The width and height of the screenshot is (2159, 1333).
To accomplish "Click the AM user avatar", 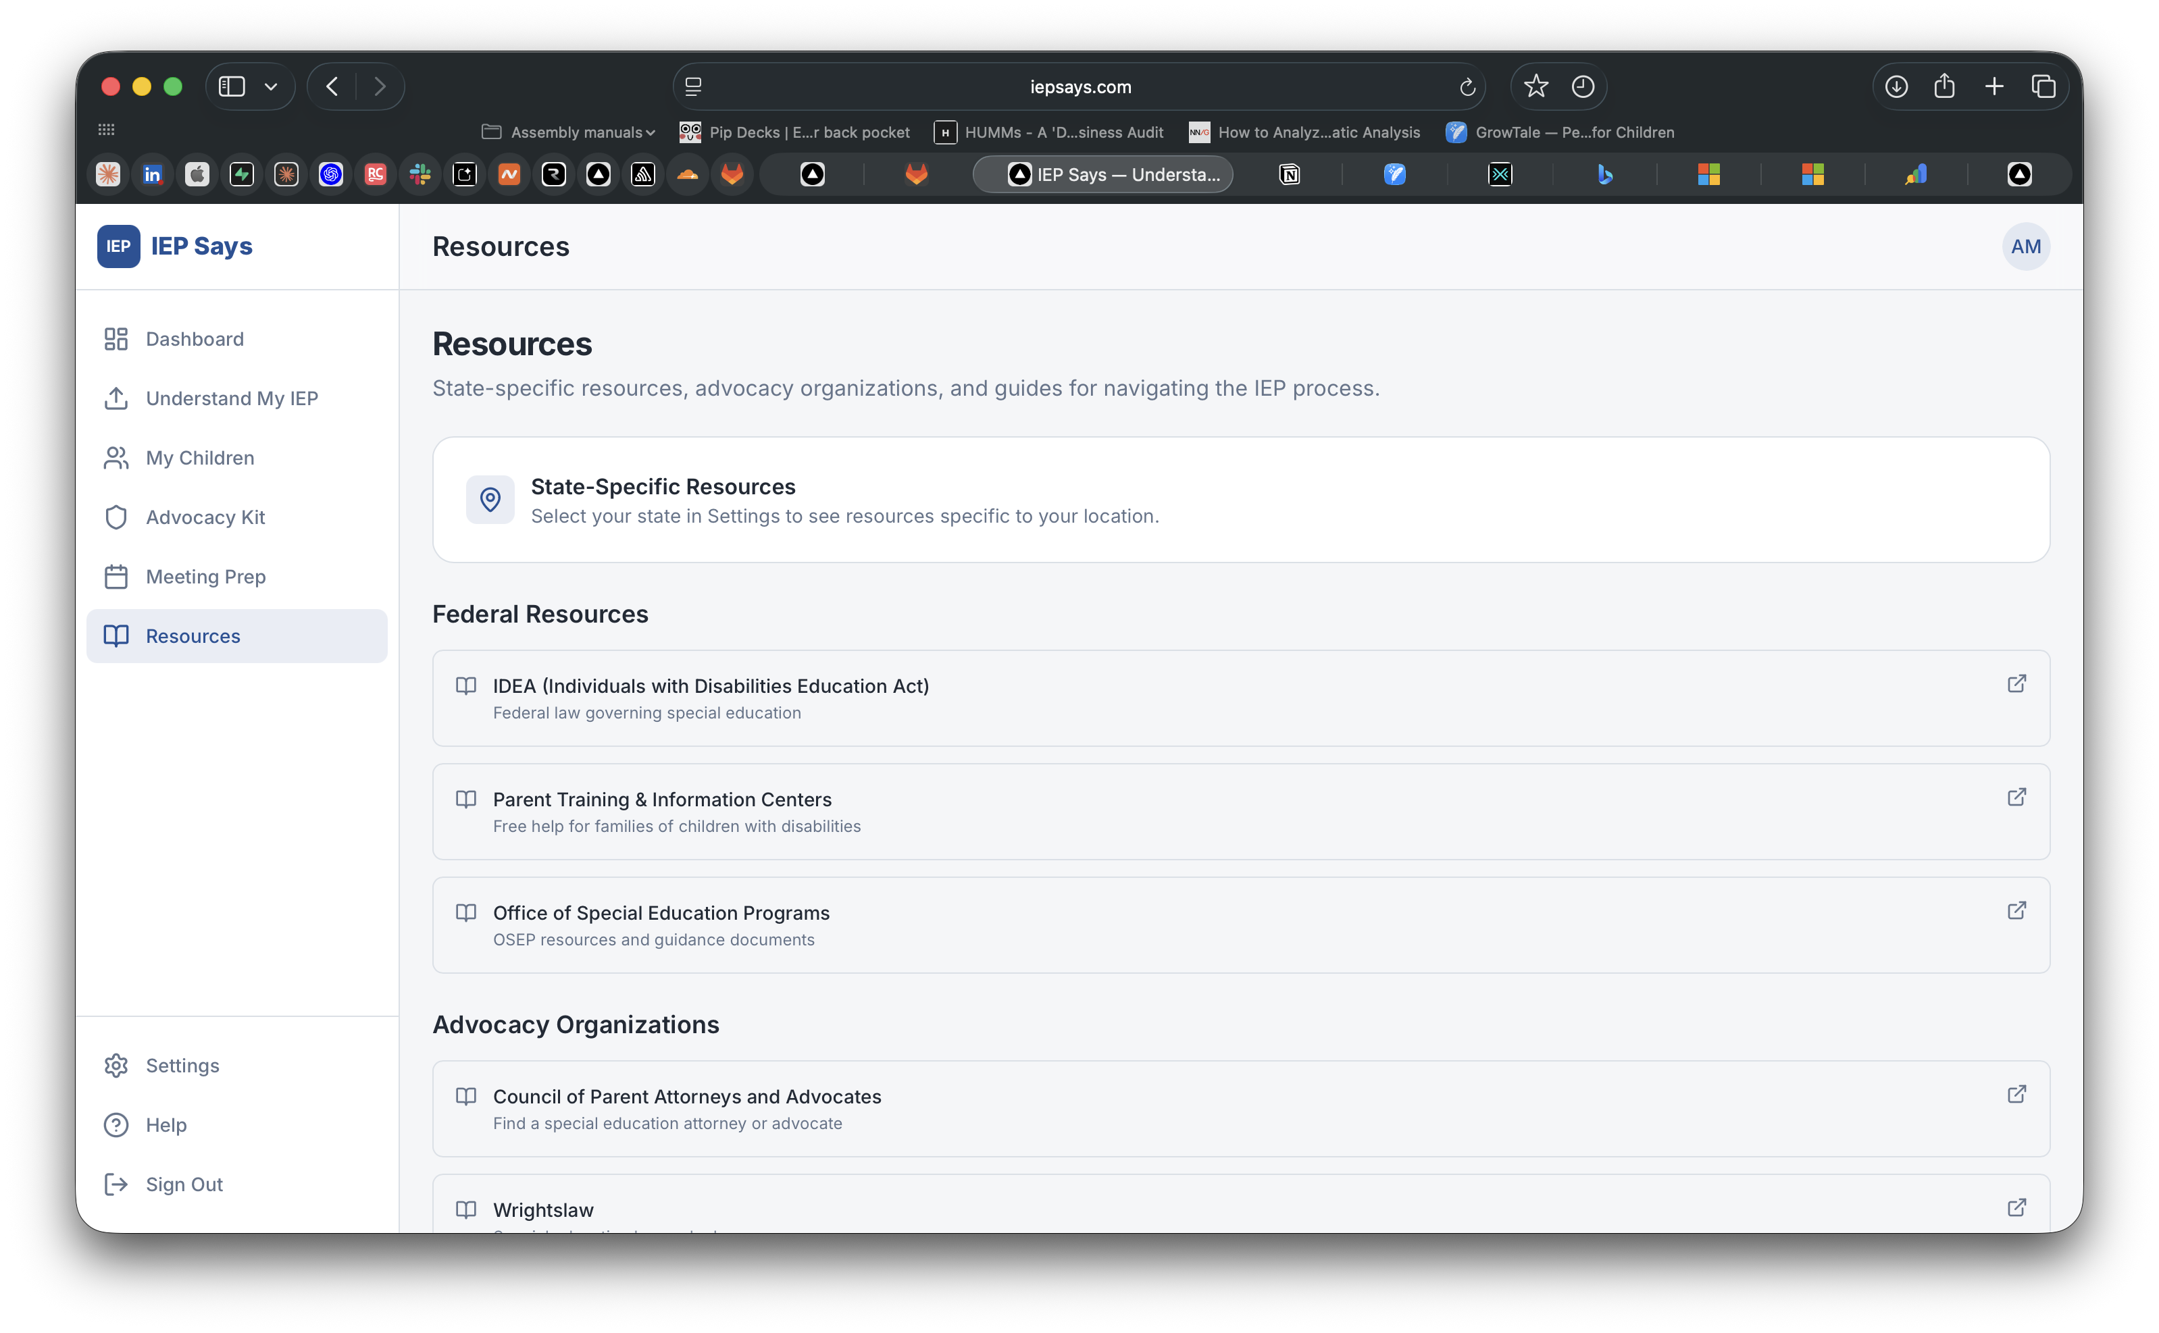I will (2025, 247).
